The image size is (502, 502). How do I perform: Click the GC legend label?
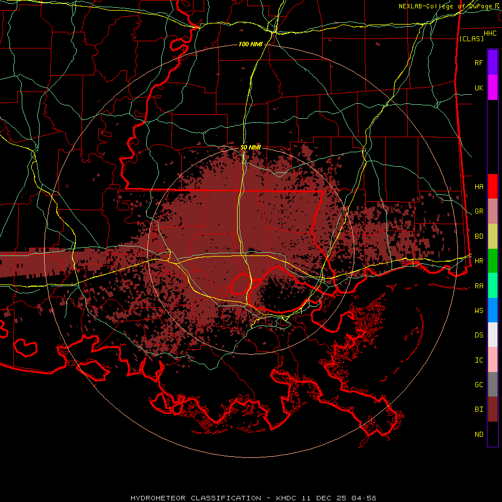point(479,384)
